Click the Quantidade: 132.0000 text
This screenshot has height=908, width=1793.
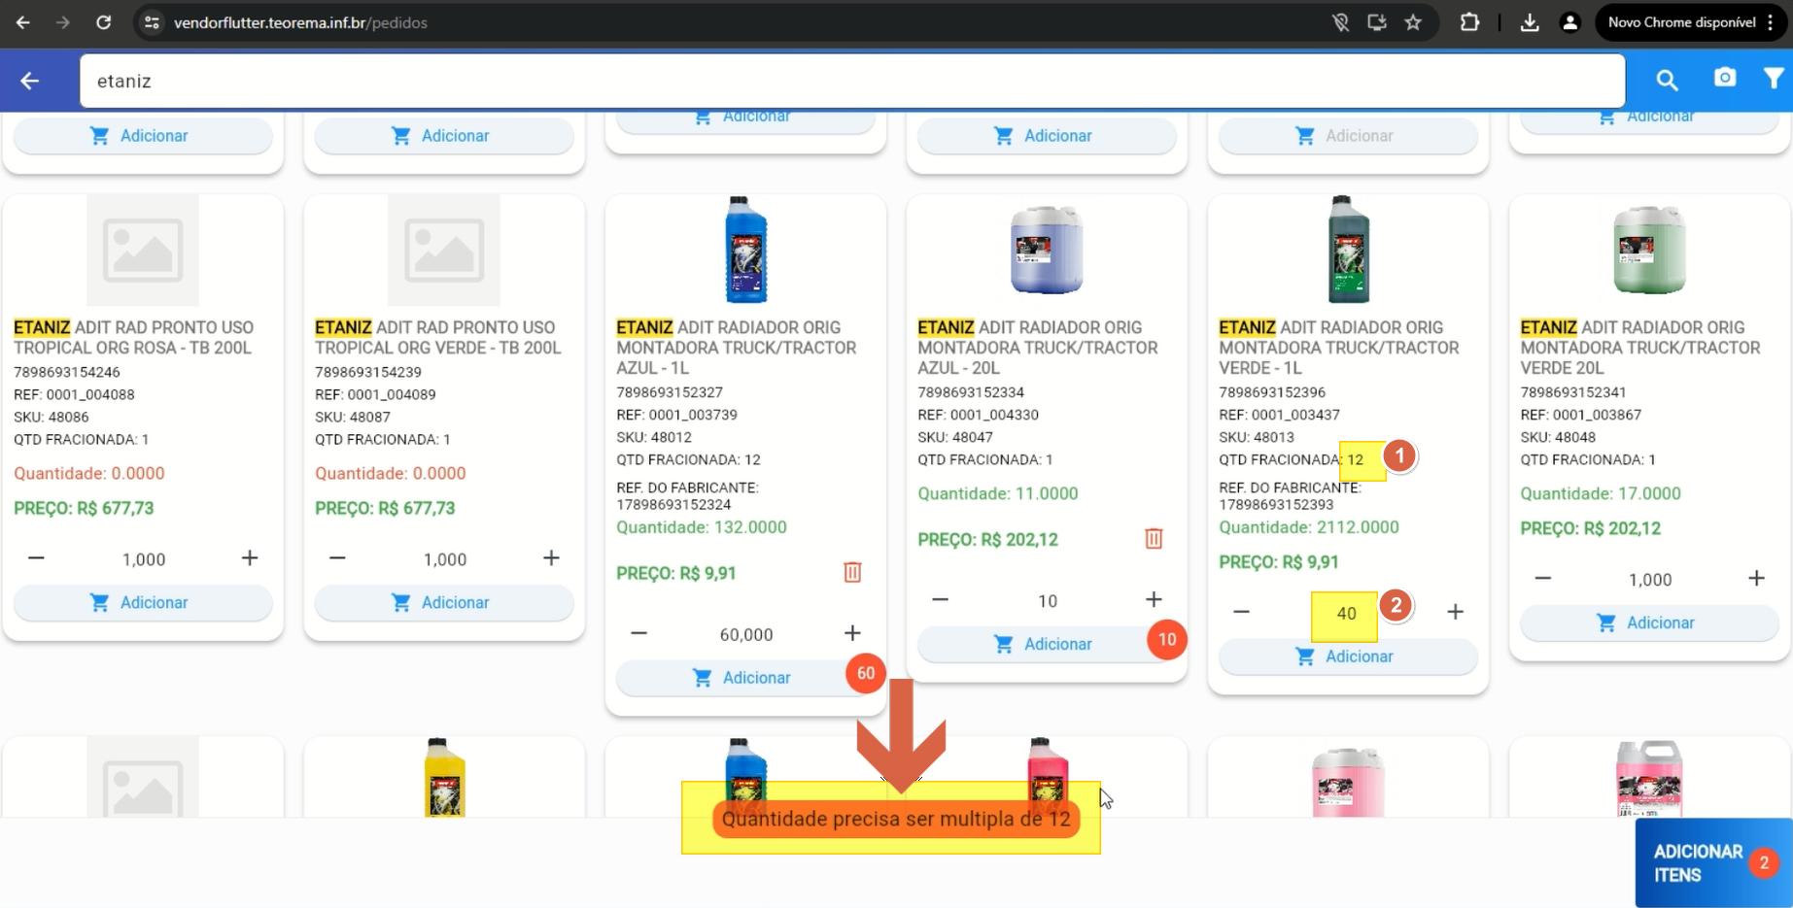point(702,527)
